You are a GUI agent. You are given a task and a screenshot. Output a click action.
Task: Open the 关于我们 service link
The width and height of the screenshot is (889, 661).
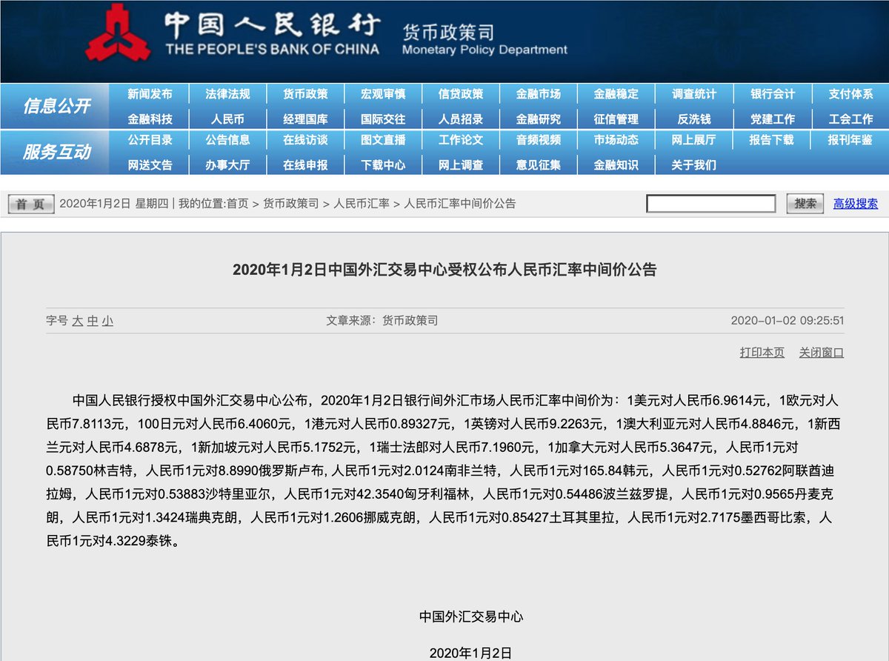point(694,165)
